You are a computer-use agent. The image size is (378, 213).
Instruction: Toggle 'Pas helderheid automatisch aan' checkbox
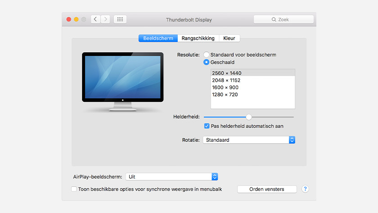[207, 126]
